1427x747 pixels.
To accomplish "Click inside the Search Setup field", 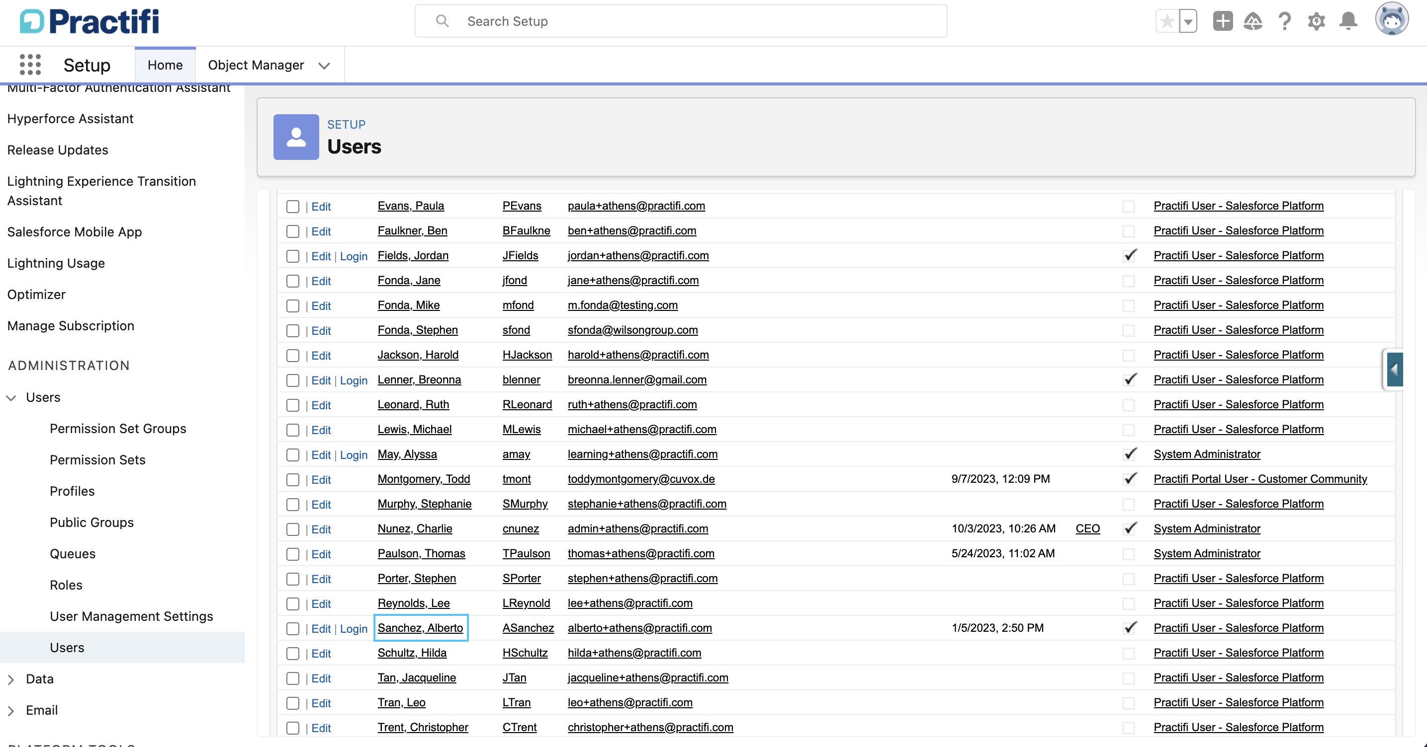I will coord(681,21).
